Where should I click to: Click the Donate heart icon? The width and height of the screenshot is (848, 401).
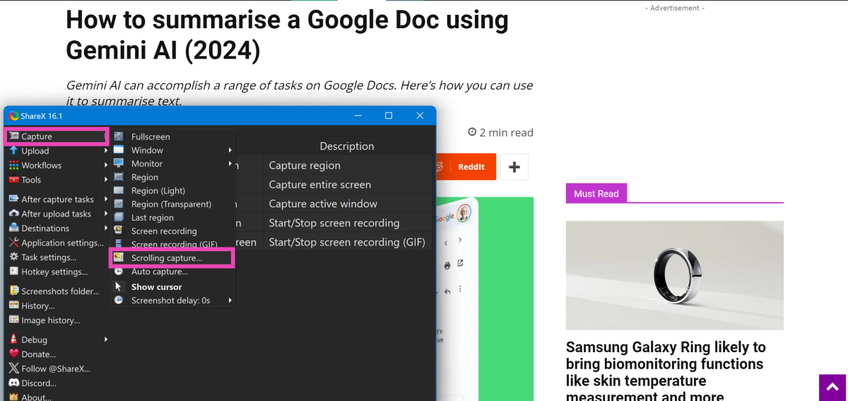coord(14,354)
